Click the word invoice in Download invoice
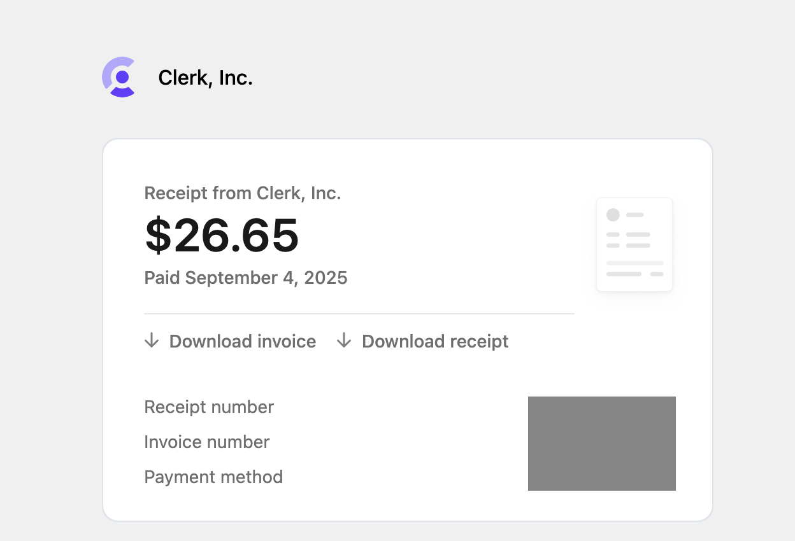 pyautogui.click(x=279, y=341)
